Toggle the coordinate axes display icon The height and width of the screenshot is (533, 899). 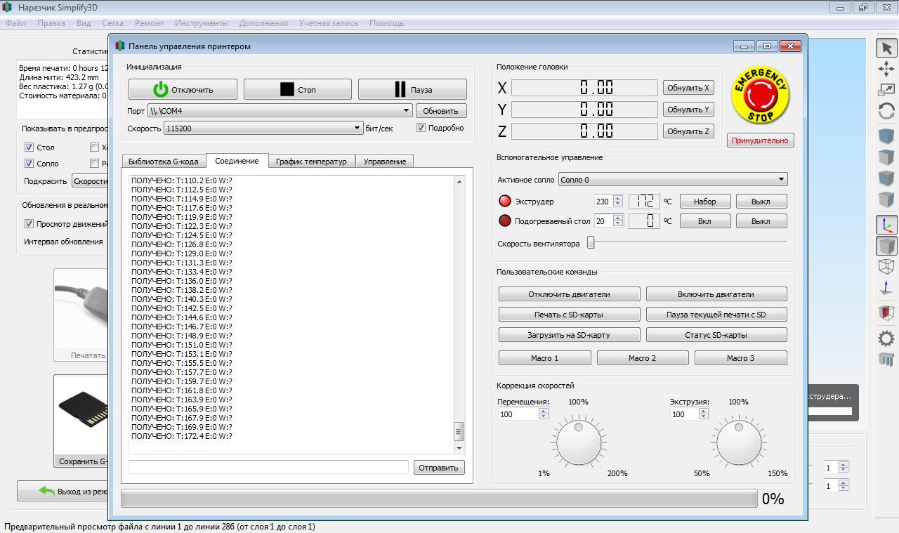pyautogui.click(x=886, y=225)
